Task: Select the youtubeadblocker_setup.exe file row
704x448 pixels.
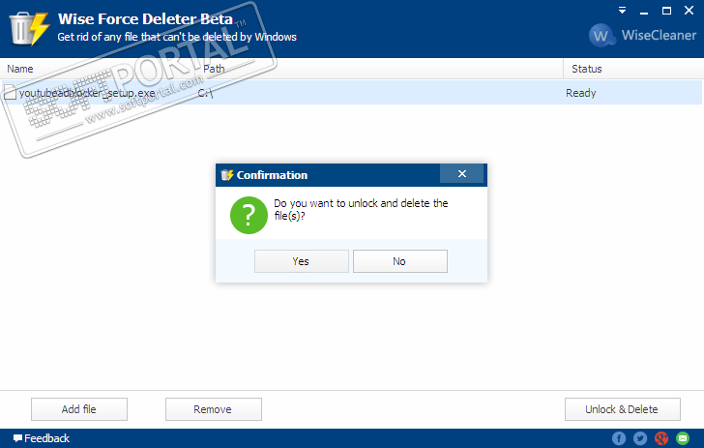Action: pyautogui.click(x=351, y=93)
